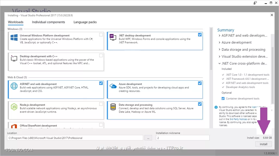Click the 'Optional' label in summary
The width and height of the screenshot is (279, 156).
[x=226, y=93]
